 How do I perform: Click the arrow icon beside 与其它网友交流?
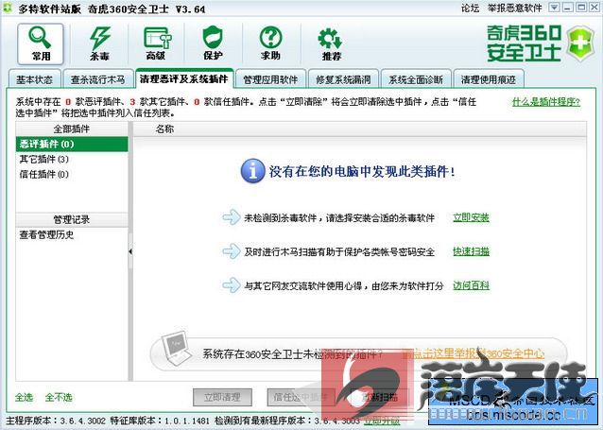point(232,285)
